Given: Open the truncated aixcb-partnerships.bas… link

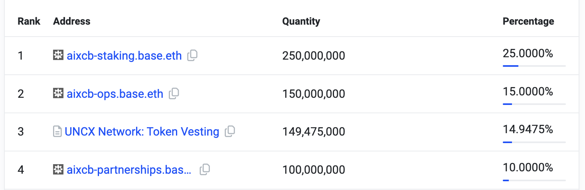Looking at the screenshot, I should 129,170.
